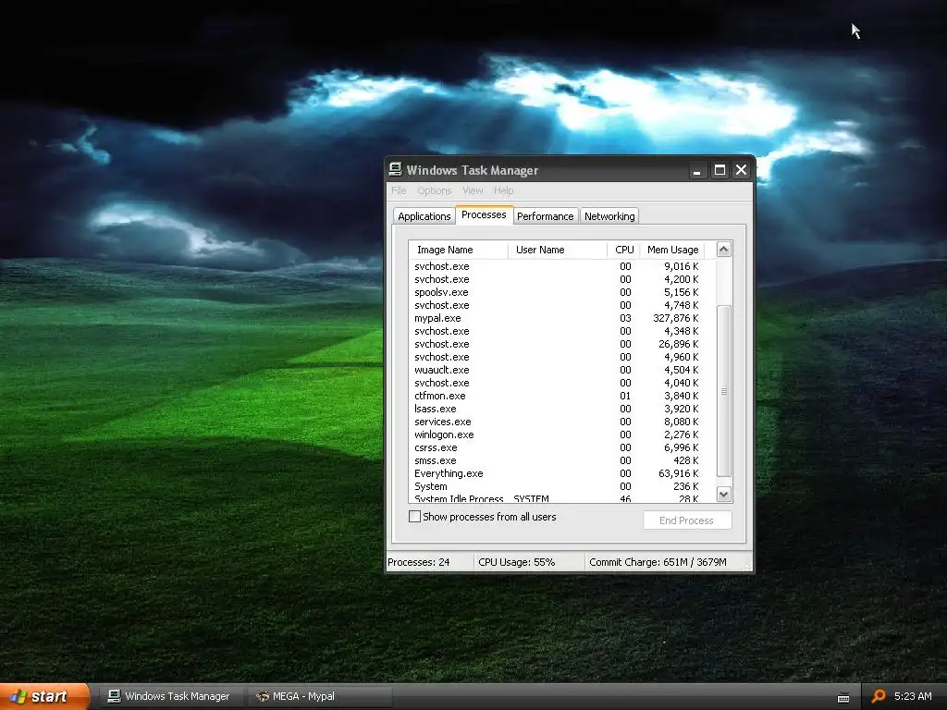
Task: Select the Processes tab
Action: click(x=484, y=214)
